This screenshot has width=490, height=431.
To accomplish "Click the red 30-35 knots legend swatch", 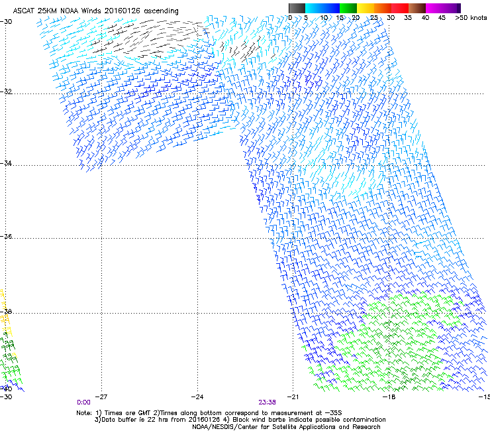I will click(x=400, y=8).
